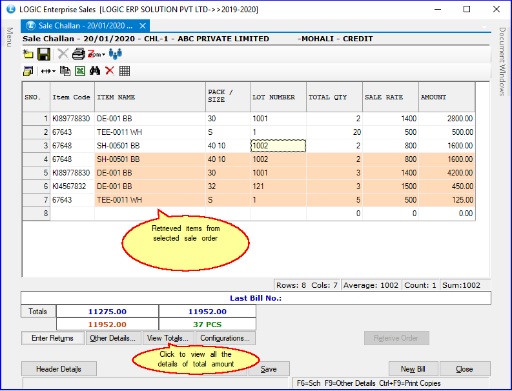512x391 pixels.
Task: Select row header number 5
Action: click(x=36, y=173)
